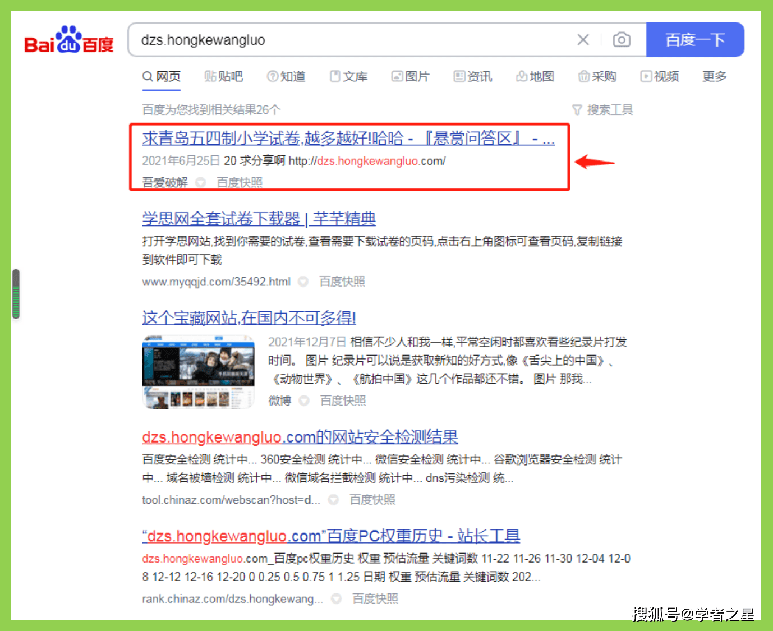Open the 地图 tab
This screenshot has height=631, width=773.
(535, 76)
